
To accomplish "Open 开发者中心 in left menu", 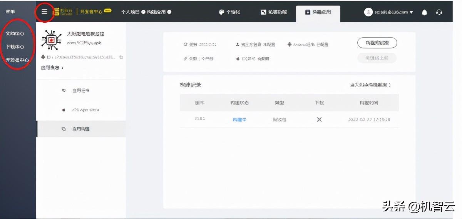I will click(x=17, y=60).
